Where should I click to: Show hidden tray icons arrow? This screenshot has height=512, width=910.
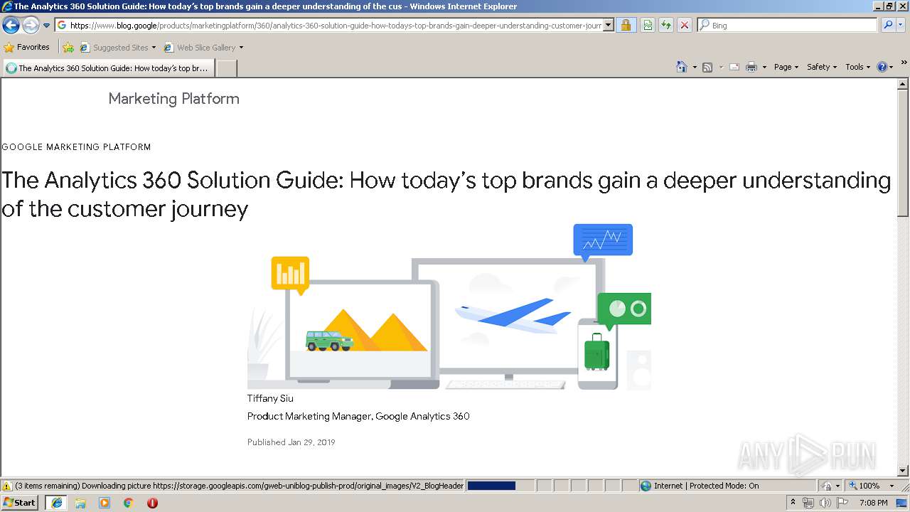793,503
